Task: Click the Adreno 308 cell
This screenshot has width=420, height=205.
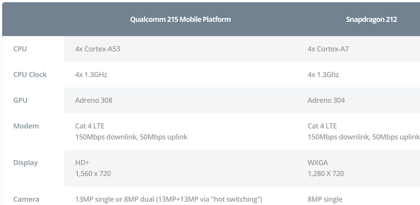Action: 94,100
